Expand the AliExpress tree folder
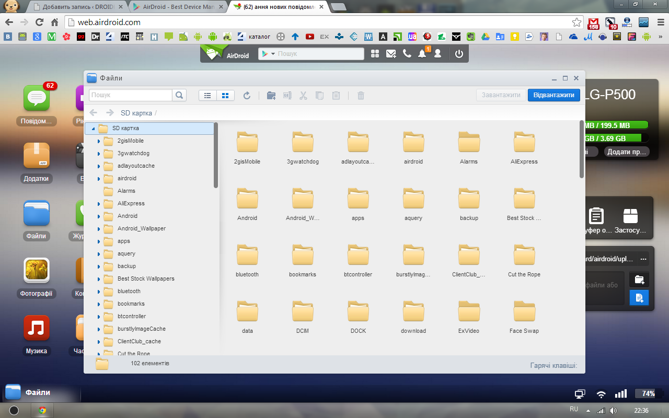This screenshot has height=418, width=669. 99,204
